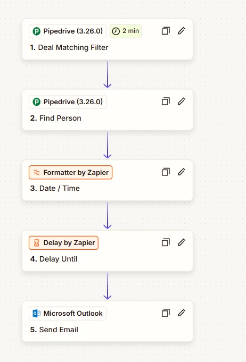The image size is (246, 362).
Task: Duplicate the Find Person step
Action: [166, 102]
